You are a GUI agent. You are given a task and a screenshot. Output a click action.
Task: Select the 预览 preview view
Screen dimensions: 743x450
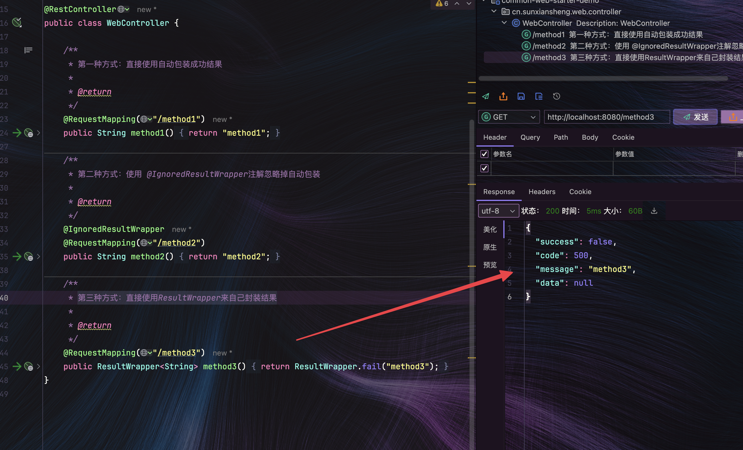pyautogui.click(x=490, y=265)
